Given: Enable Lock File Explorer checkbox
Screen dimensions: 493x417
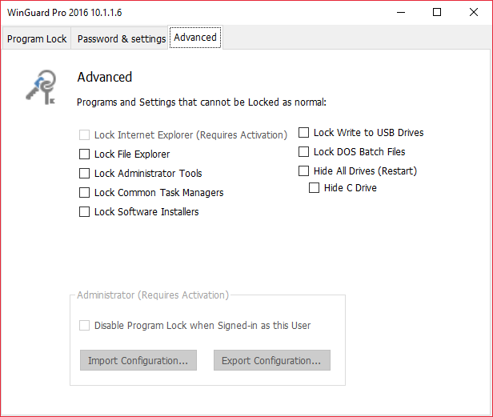Looking at the screenshot, I should pos(85,154).
